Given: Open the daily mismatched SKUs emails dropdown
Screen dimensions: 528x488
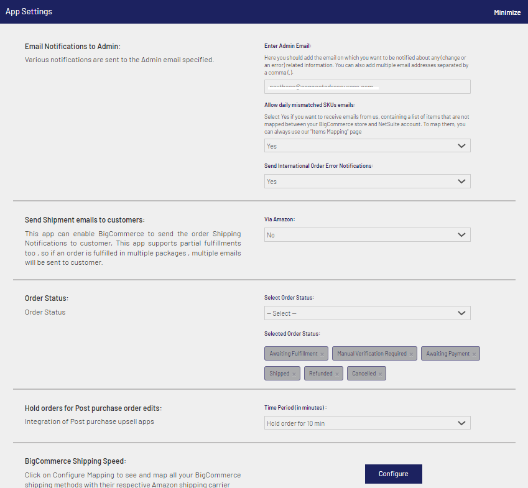Looking at the screenshot, I should [367, 145].
